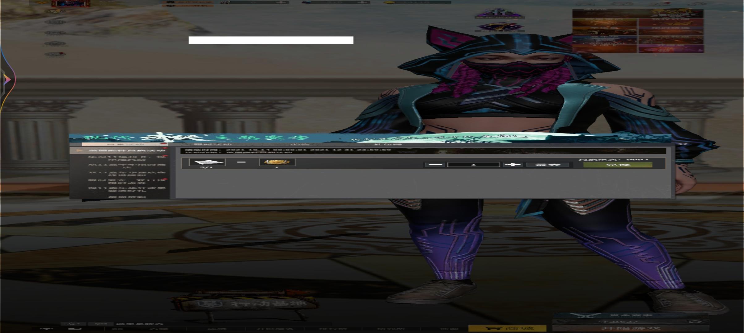Open the purple 7 event badge
The height and width of the screenshot is (333, 744).
tap(499, 27)
